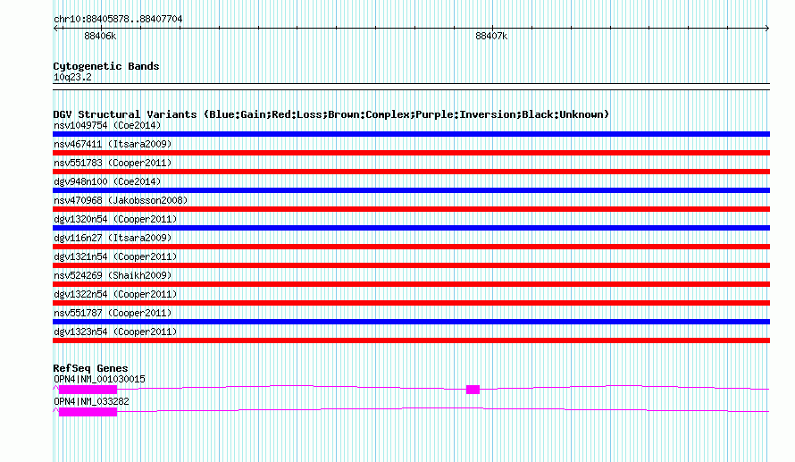This screenshot has width=795, height=462.
Task: Click the magenta exon of NM_033282
Action: 88,412
